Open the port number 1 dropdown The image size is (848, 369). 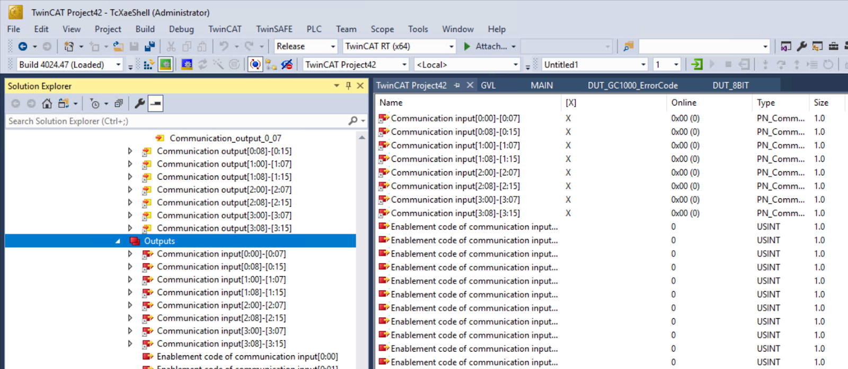(x=676, y=65)
